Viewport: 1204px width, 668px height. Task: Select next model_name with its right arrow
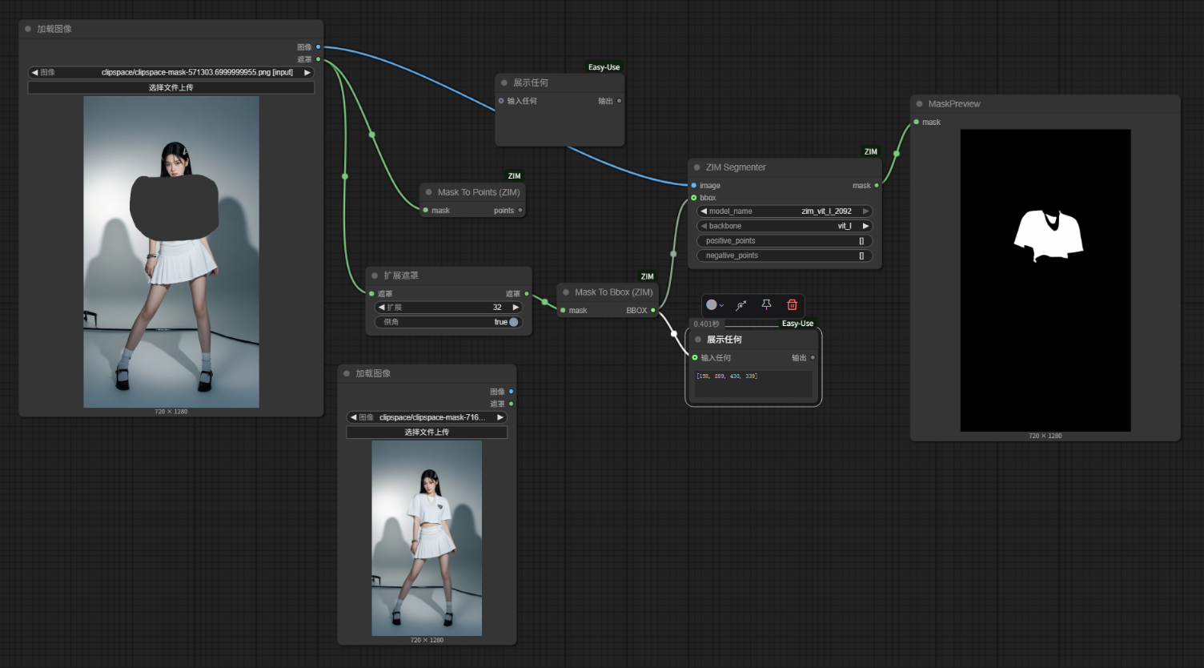coord(865,211)
